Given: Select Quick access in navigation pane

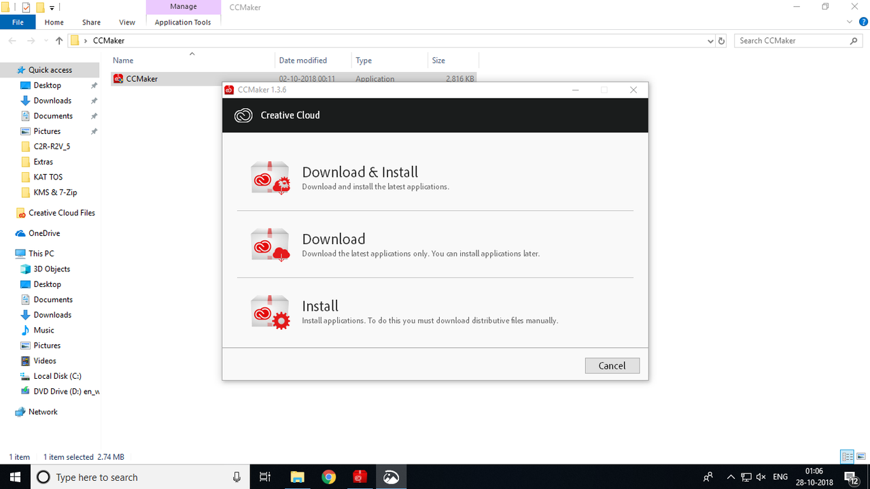Looking at the screenshot, I should pos(50,70).
